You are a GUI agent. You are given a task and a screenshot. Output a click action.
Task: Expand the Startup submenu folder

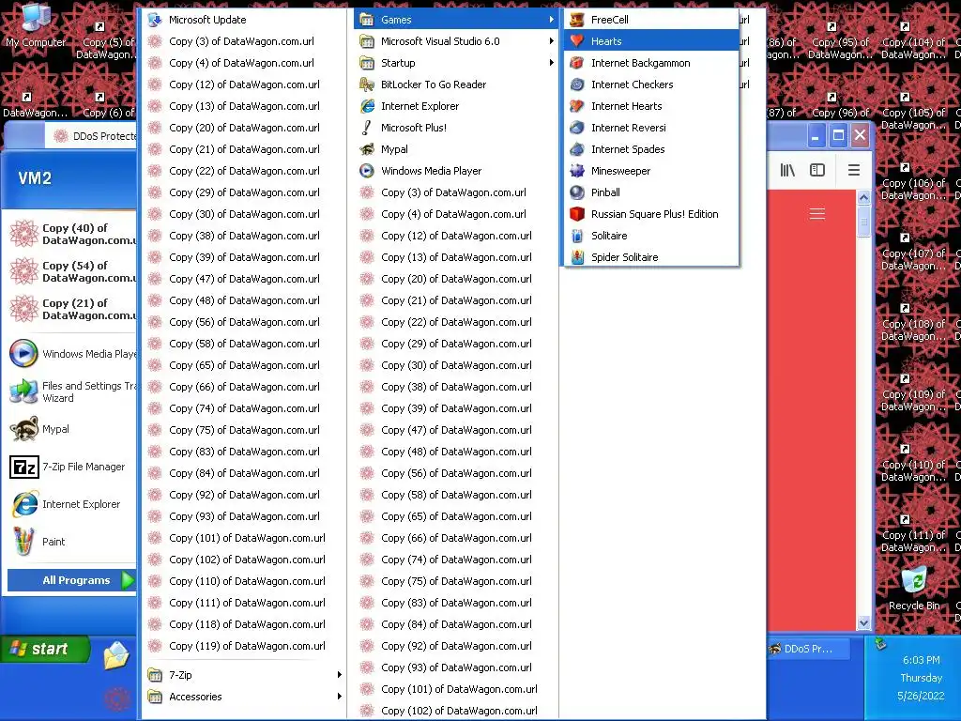[x=456, y=63]
